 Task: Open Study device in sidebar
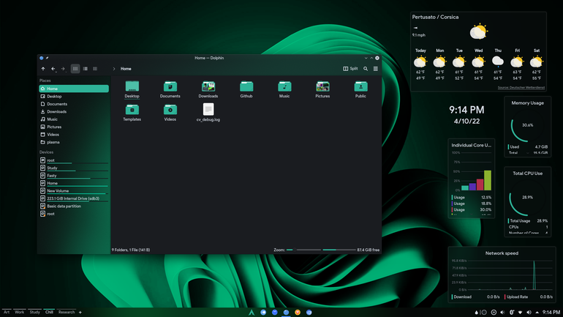(74, 168)
